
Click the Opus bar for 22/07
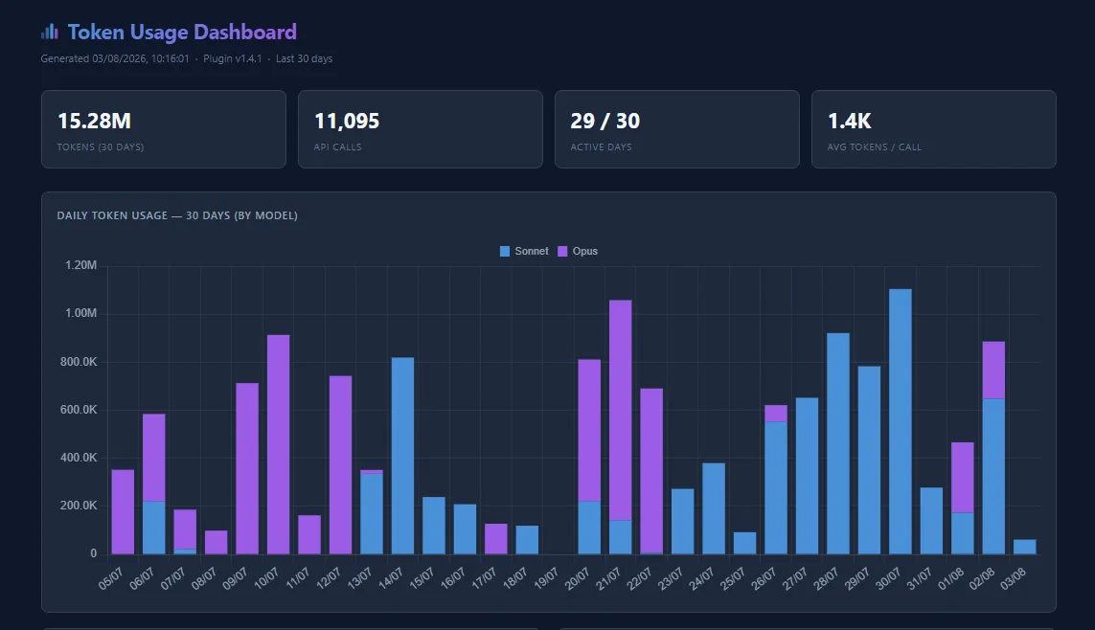click(x=650, y=471)
